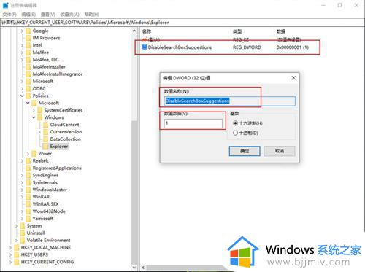Expand the HKEY_CURRENT_CONFIG hive
Viewport: 365px width, 272px height.
click(x=10, y=262)
